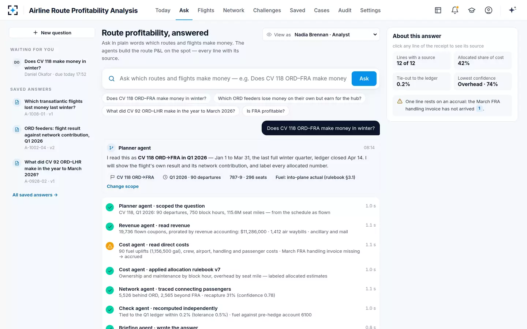Click the search magnifier icon
Viewport: 527px width, 329px height.
click(x=112, y=79)
